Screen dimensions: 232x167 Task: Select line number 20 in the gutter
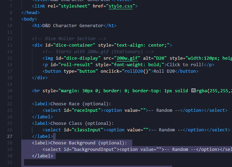click(10, 91)
